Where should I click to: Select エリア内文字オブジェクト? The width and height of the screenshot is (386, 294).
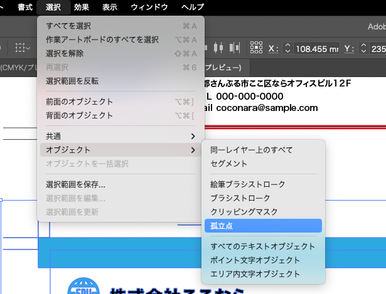[x=263, y=273]
